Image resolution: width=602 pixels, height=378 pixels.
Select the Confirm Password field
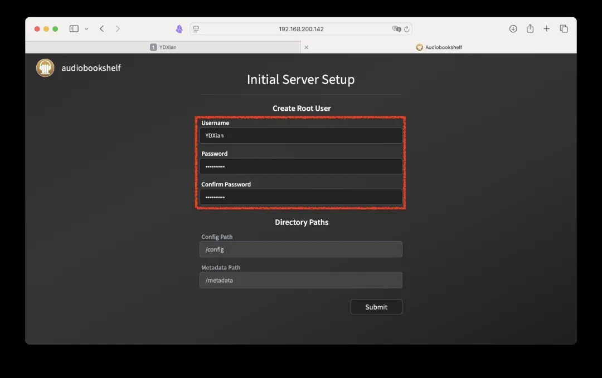[300, 197]
